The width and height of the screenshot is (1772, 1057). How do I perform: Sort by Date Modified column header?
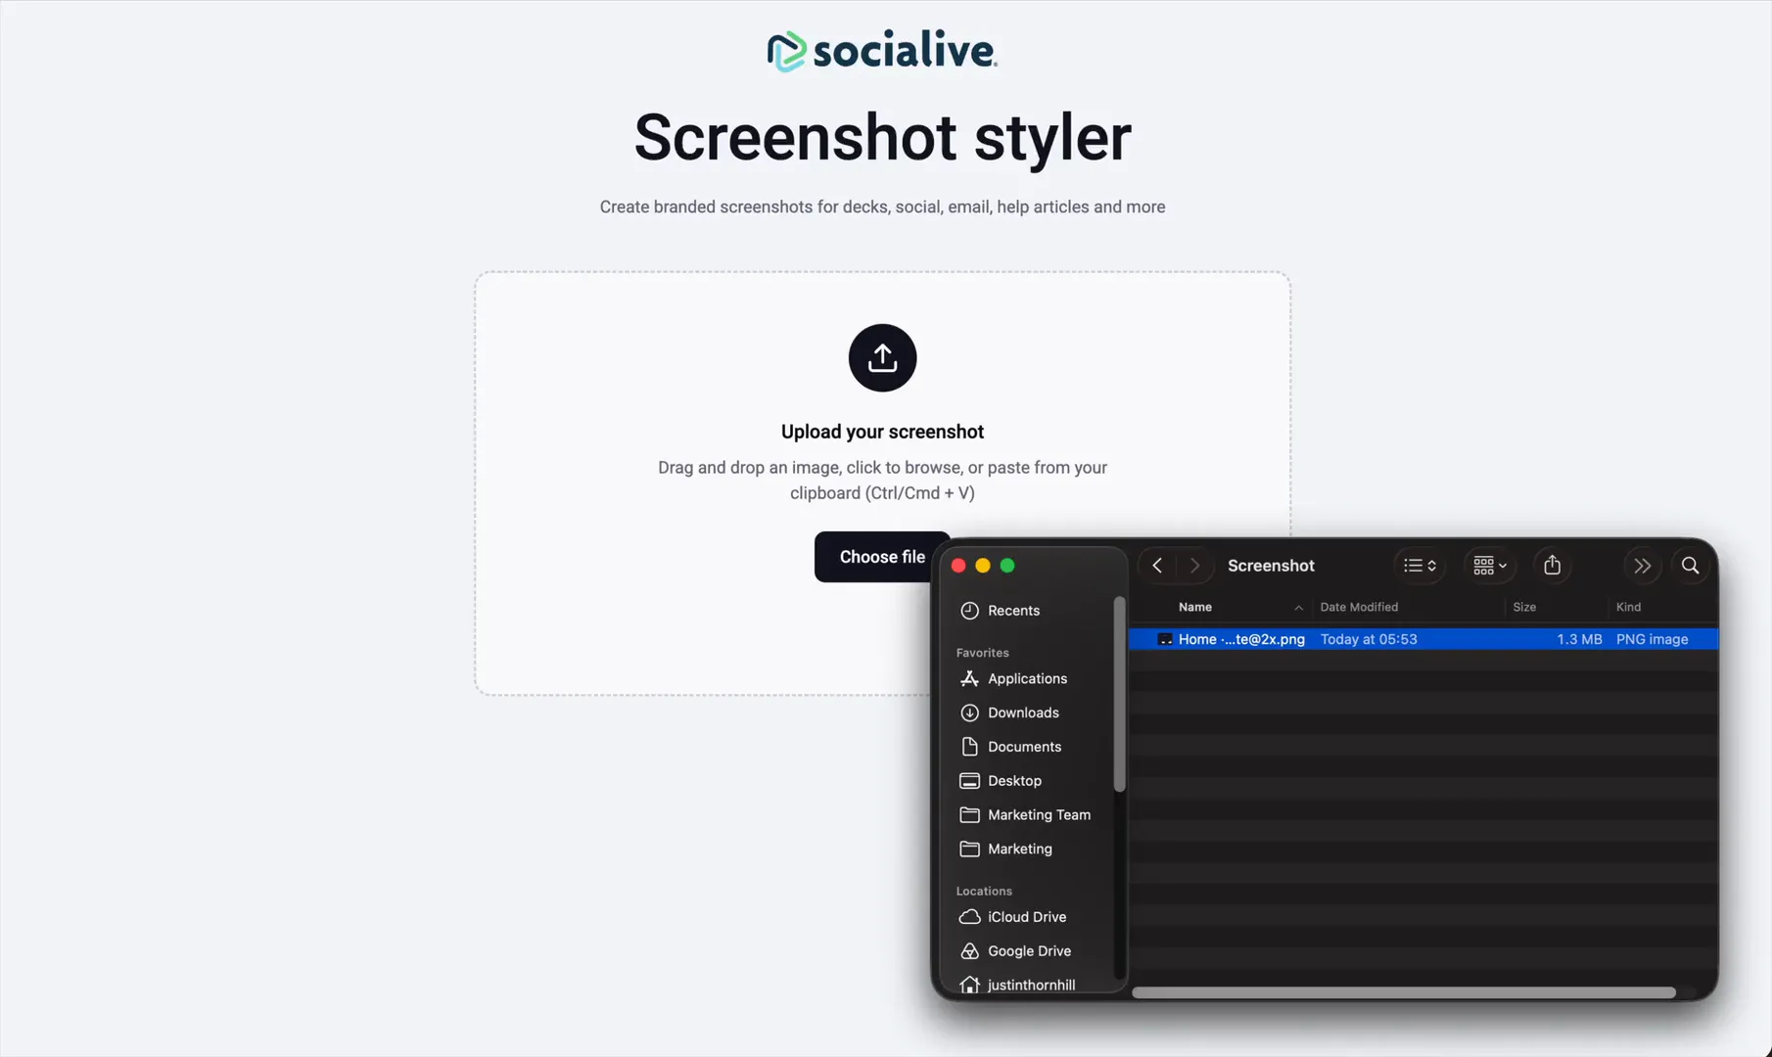[1359, 607]
